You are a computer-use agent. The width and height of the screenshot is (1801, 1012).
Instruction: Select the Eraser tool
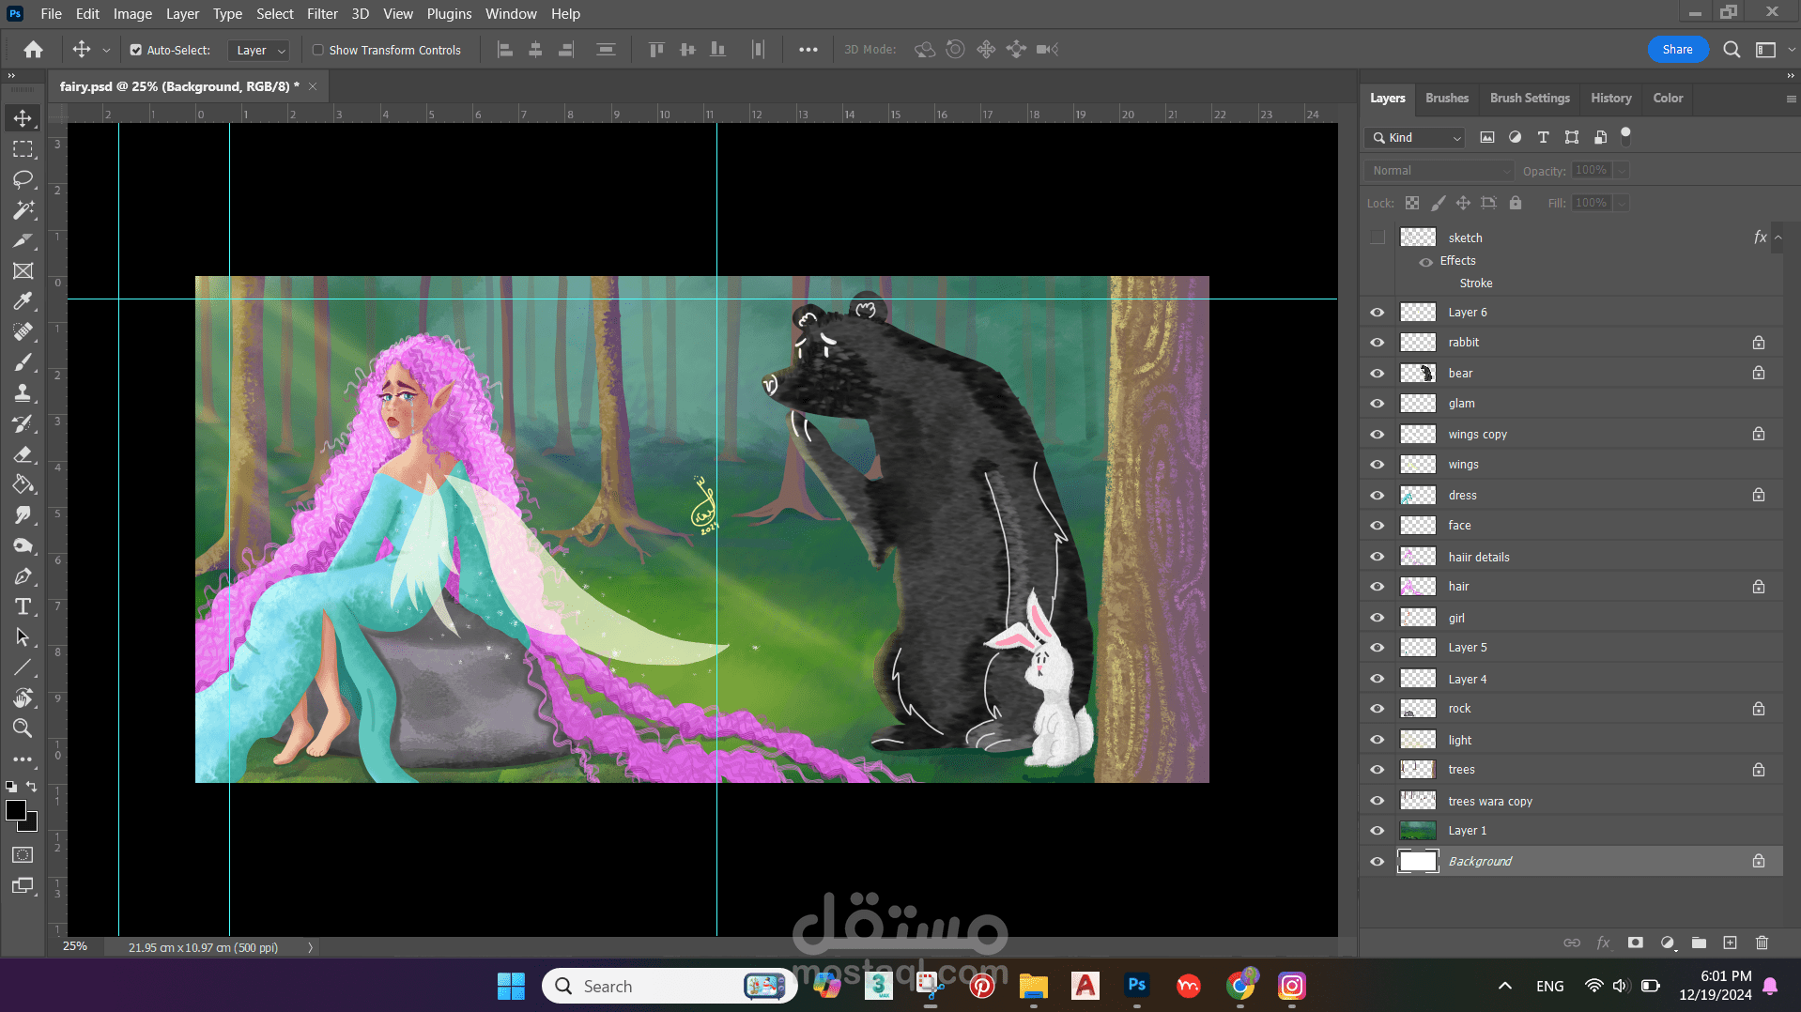pos(23,454)
